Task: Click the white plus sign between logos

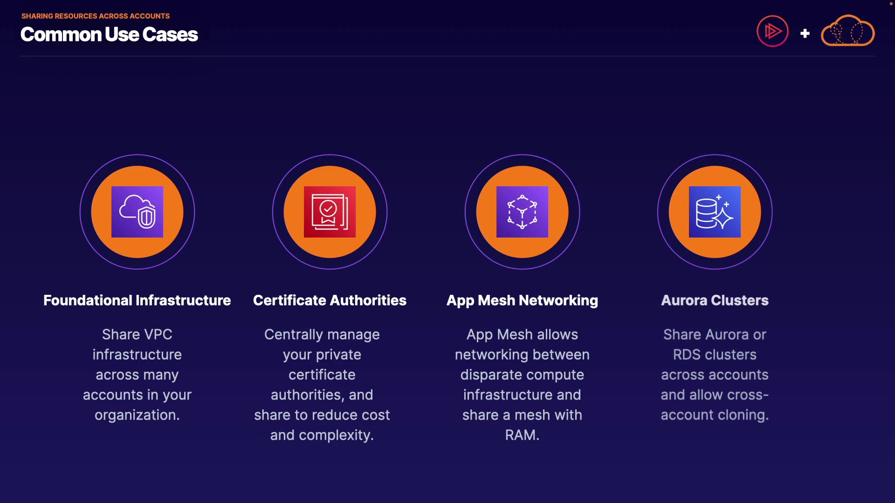Action: click(805, 34)
